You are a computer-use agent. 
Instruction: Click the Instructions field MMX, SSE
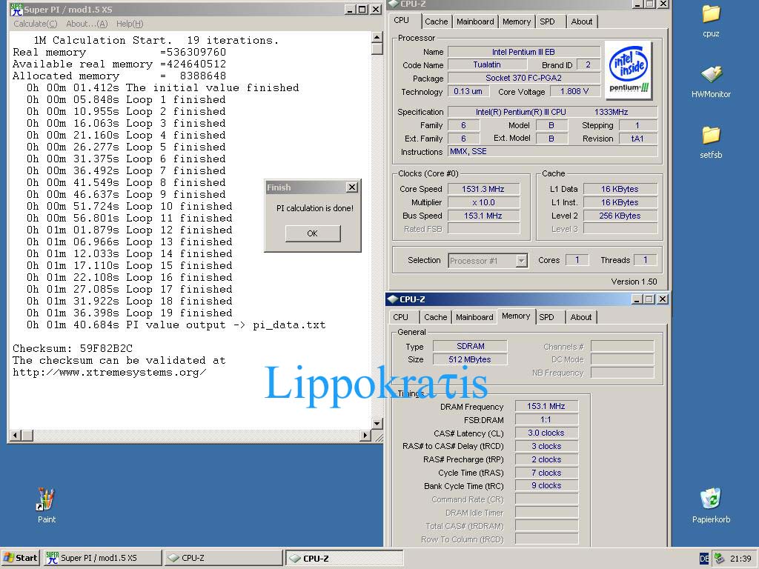pos(553,151)
